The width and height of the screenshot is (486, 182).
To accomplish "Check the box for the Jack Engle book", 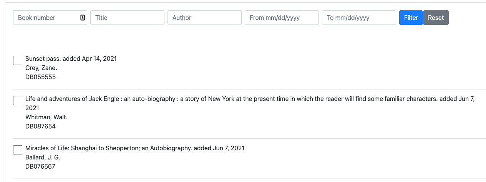I will [x=18, y=101].
